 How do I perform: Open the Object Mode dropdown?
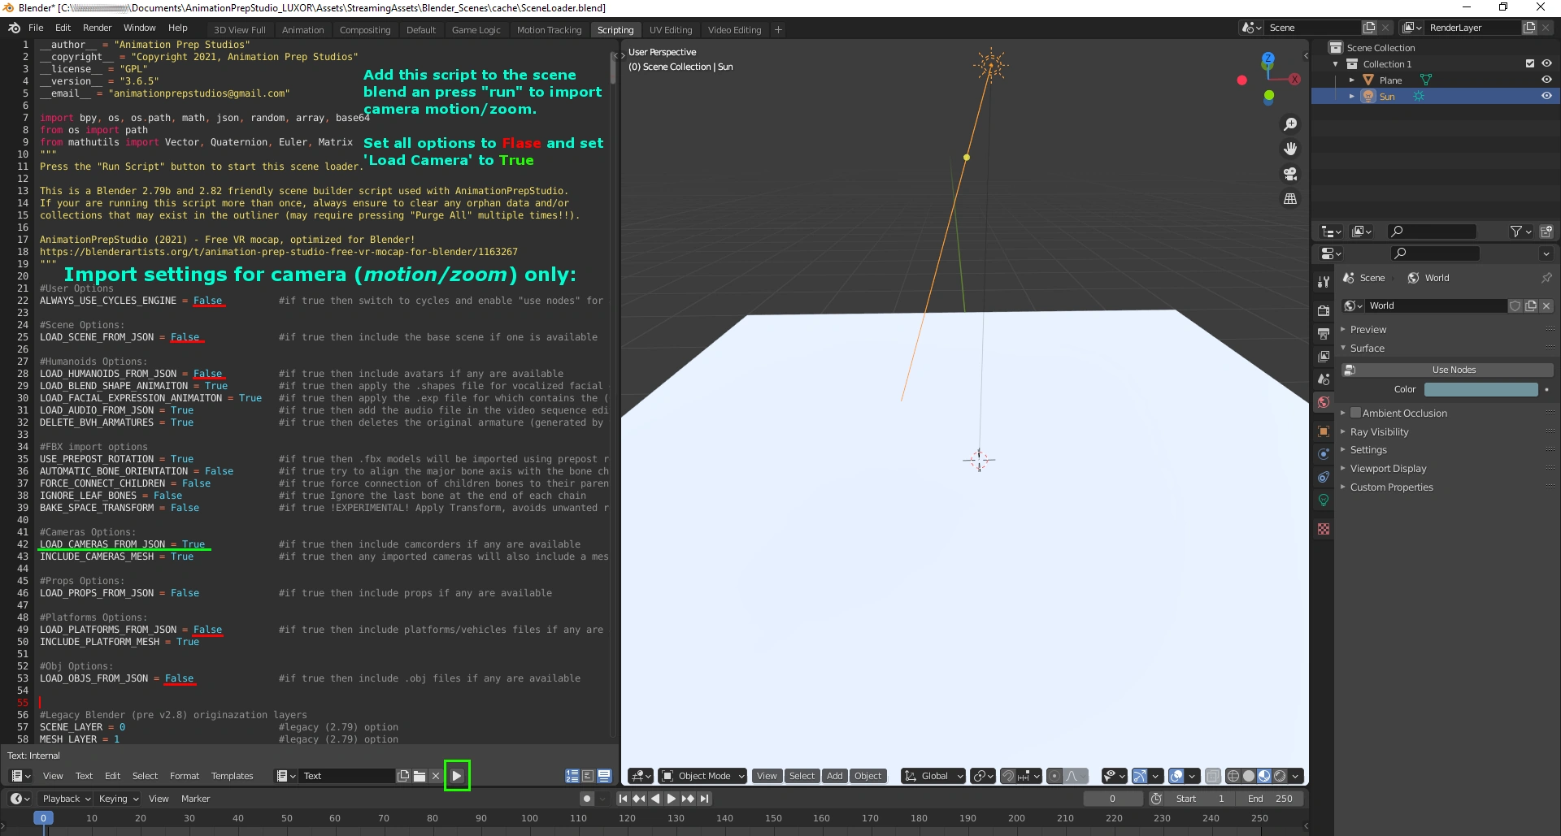(702, 776)
